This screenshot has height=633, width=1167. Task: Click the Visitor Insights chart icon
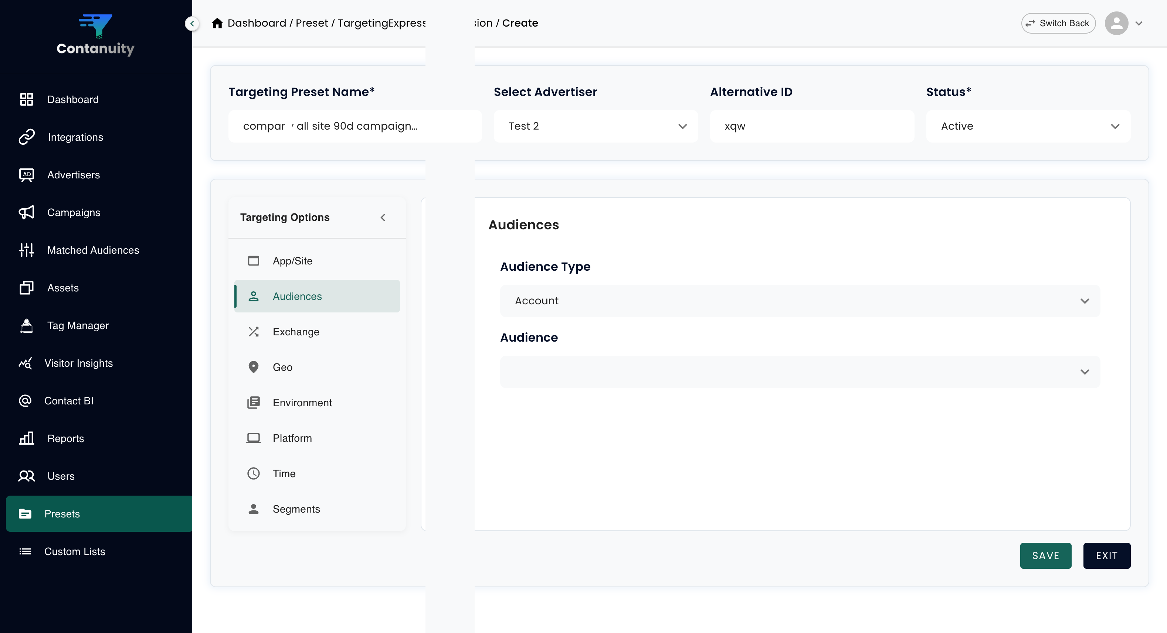26,363
